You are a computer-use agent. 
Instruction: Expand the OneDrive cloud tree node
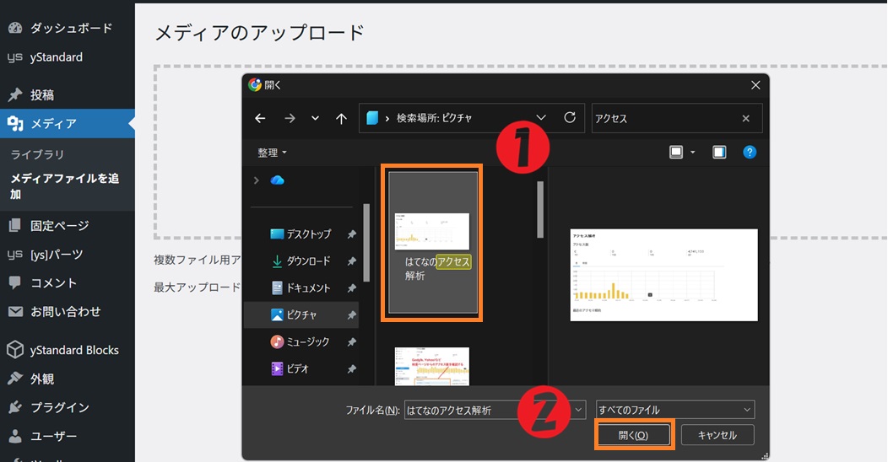(256, 180)
